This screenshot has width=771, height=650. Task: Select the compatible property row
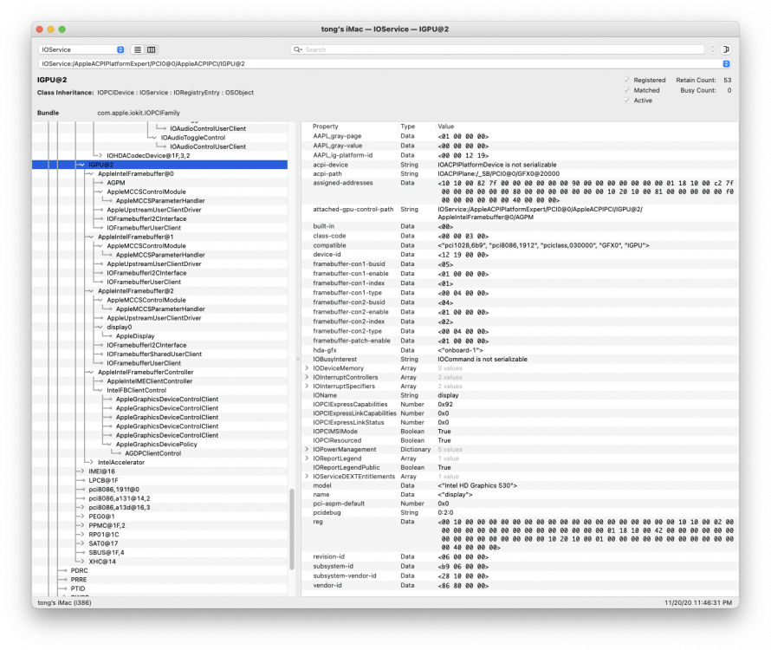tap(520, 245)
